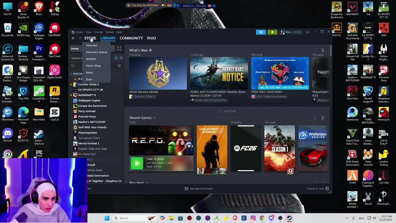Open Battlefield Season 1 recent game cover
The width and height of the screenshot is (396, 223).
point(279,149)
